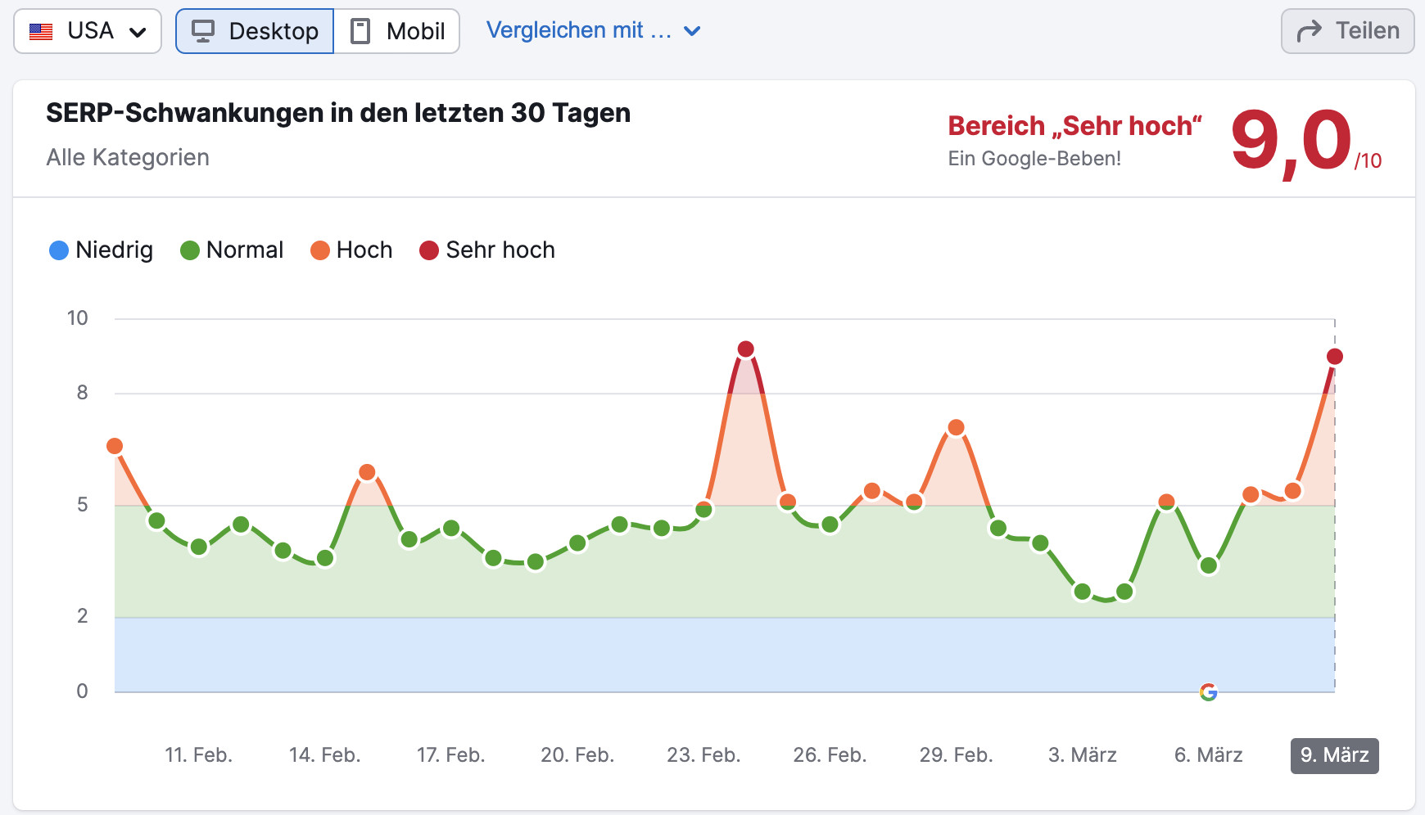
Task: Select the highlighted 9. März date marker
Action: (x=1334, y=756)
